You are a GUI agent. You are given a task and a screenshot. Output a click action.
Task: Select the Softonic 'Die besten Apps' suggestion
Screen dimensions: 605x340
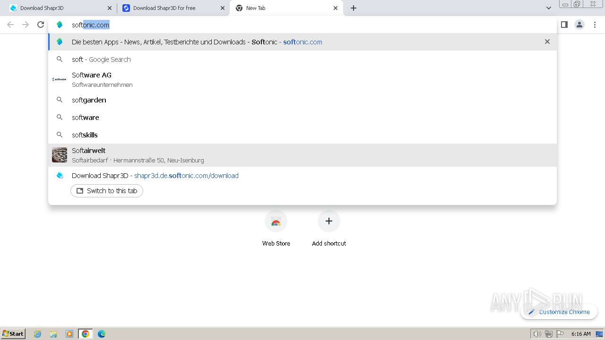point(302,42)
